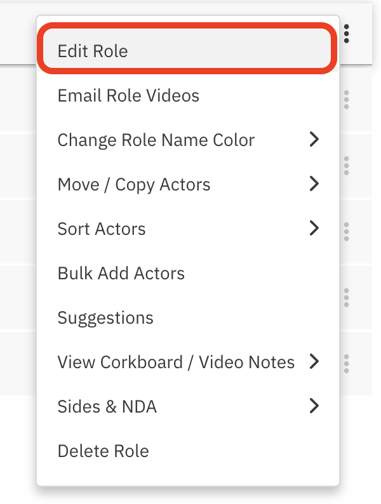Expand the Sides & NDA submenu arrow
Screen dimensions: 381x504
pyautogui.click(x=314, y=406)
